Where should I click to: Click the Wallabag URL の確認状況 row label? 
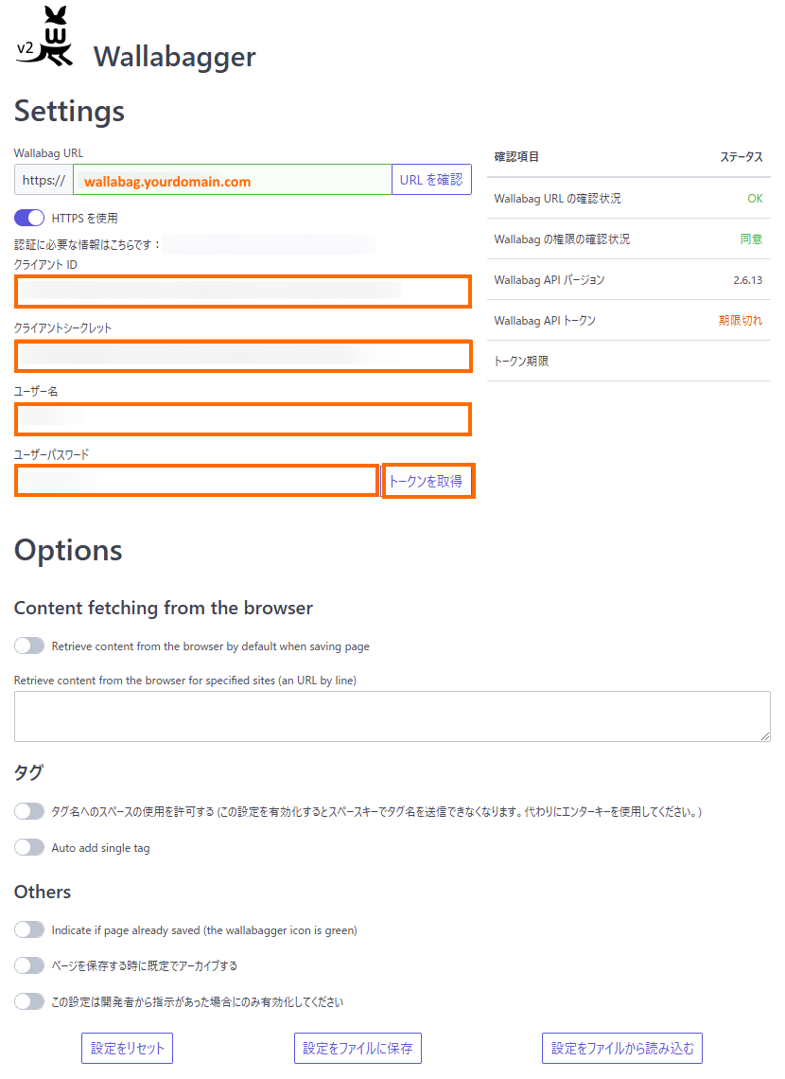[x=557, y=198]
